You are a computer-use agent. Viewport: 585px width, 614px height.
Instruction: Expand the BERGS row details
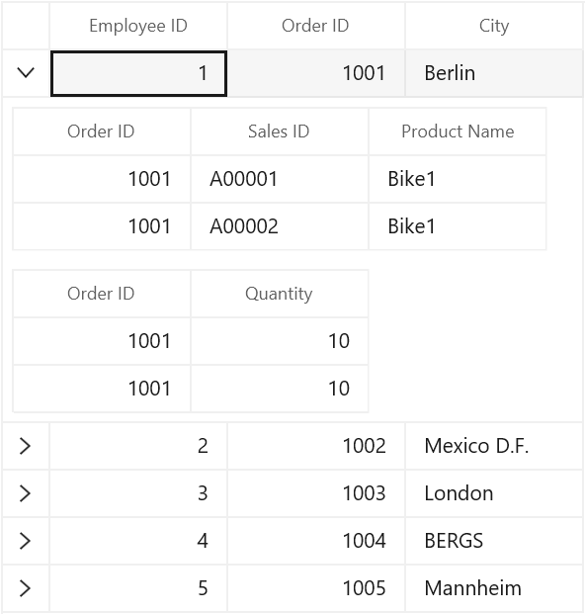coord(25,541)
